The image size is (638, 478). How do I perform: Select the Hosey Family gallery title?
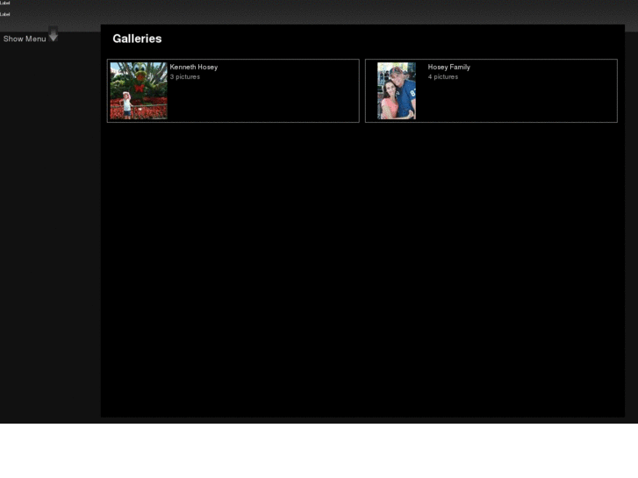448,68
